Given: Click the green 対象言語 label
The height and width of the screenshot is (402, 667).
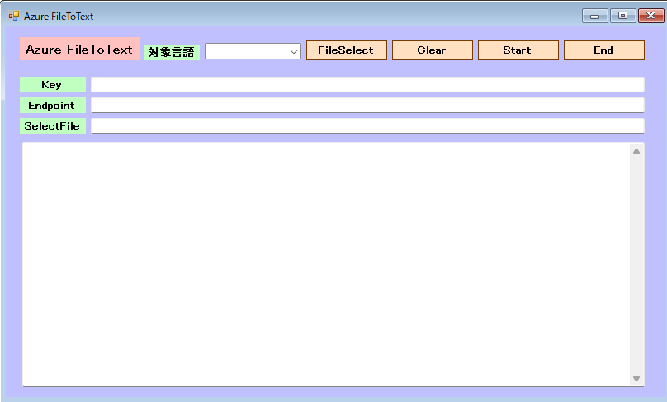Looking at the screenshot, I should pos(172,52).
